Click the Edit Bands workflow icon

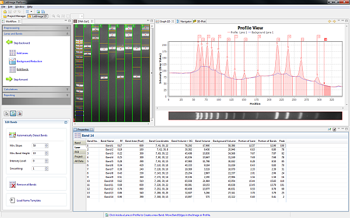click(12, 69)
